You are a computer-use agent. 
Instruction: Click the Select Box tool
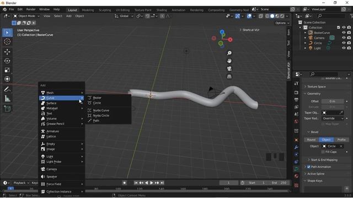(7, 32)
